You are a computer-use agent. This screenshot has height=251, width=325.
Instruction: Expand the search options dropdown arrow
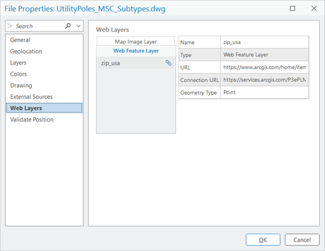point(79,26)
